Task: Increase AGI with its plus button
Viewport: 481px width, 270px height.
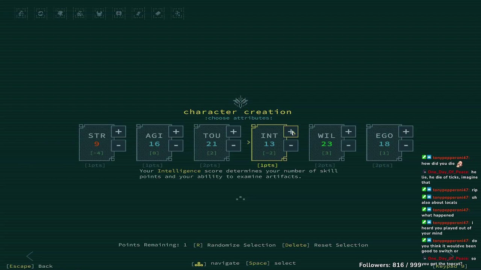Action: (x=176, y=132)
